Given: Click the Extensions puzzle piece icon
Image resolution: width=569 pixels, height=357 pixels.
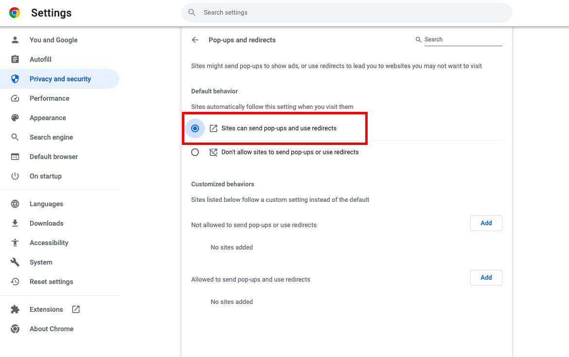Looking at the screenshot, I should point(15,309).
